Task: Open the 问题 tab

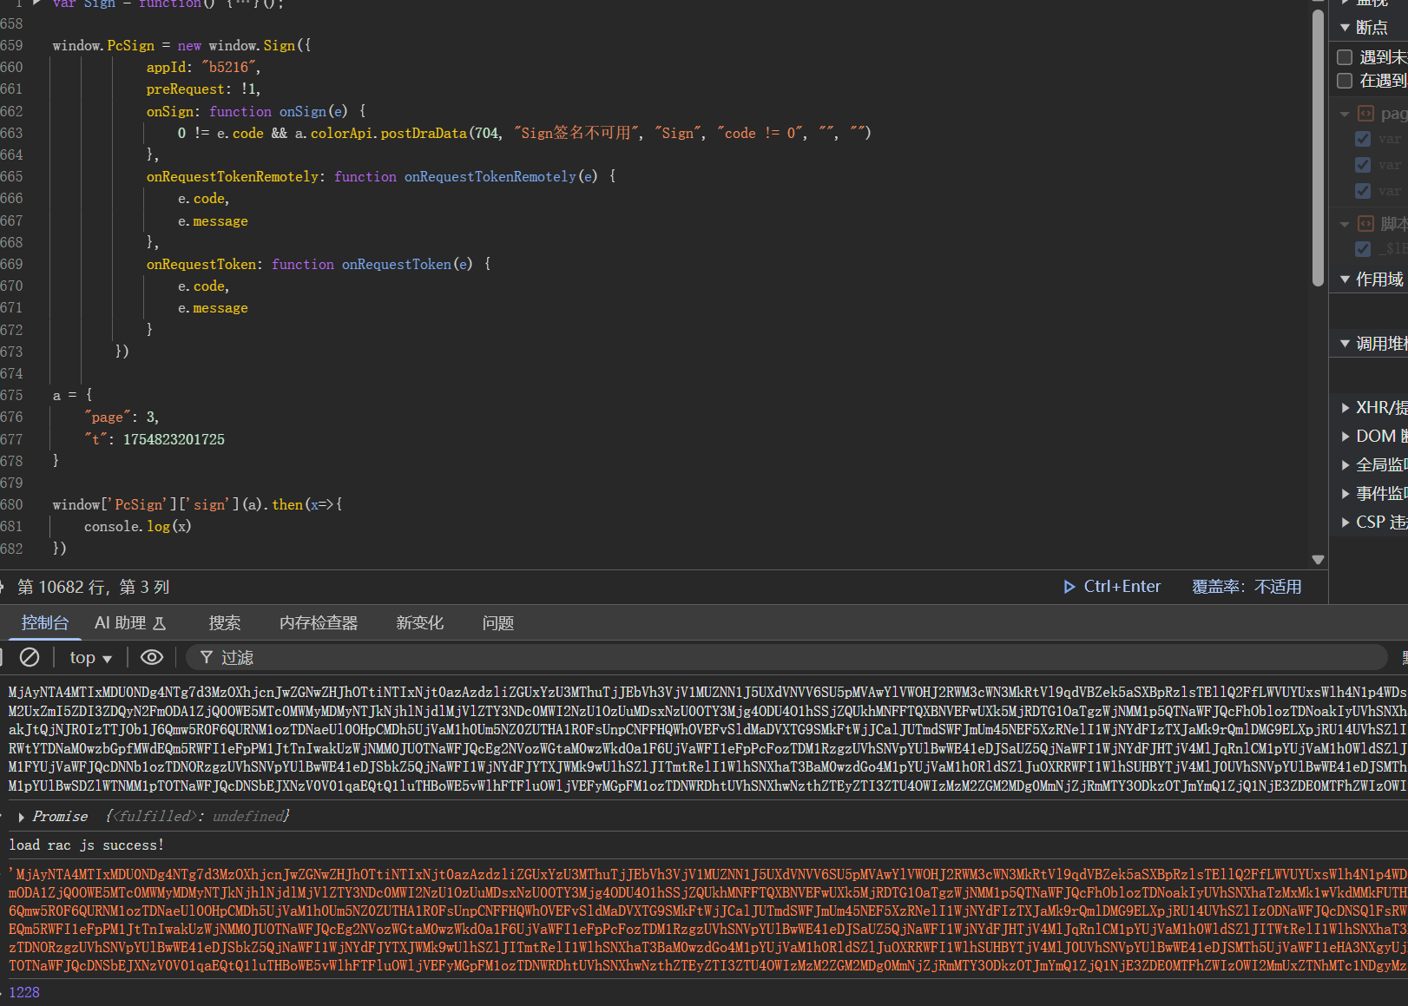Action: click(498, 622)
